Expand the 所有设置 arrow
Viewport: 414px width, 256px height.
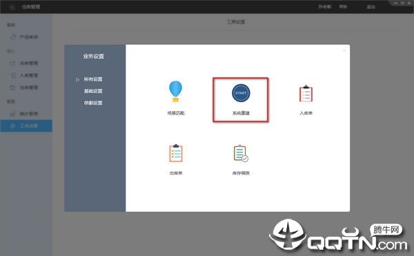[x=77, y=79]
